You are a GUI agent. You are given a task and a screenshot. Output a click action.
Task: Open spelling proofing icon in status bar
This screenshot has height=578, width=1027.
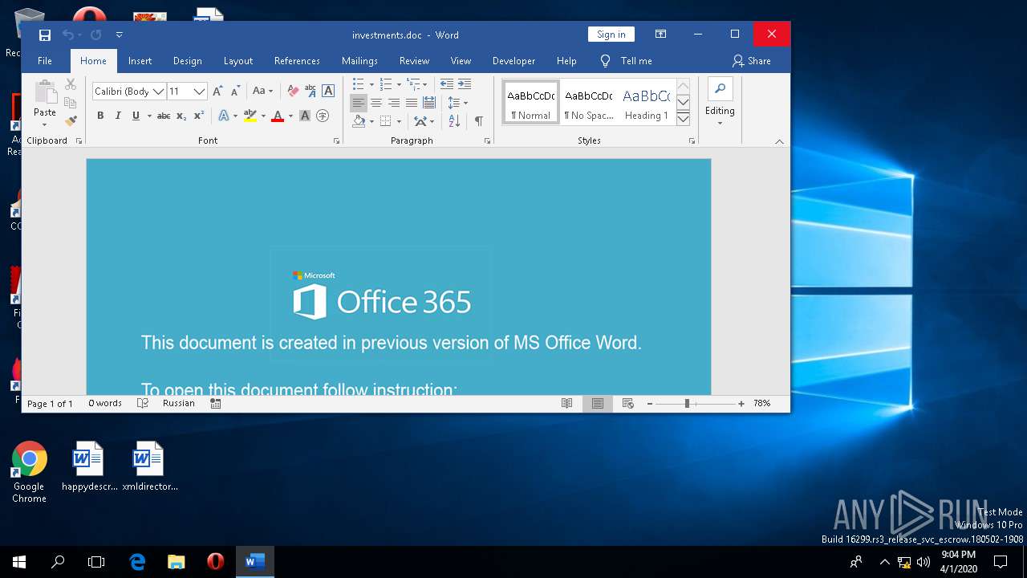143,404
